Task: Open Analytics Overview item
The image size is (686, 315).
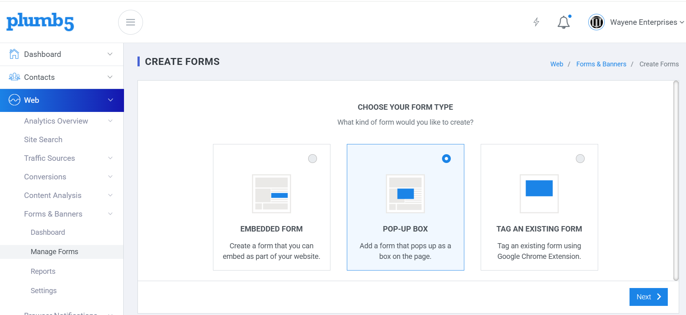Action: click(56, 121)
